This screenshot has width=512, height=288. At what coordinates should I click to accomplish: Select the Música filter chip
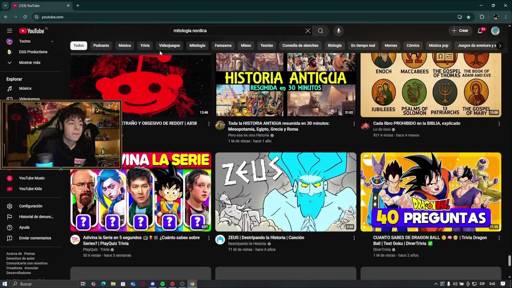[x=124, y=46]
